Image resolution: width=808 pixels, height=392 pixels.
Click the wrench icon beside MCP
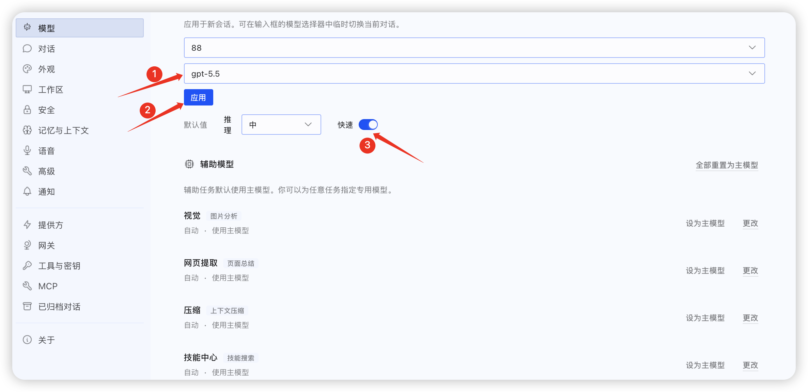click(x=27, y=286)
